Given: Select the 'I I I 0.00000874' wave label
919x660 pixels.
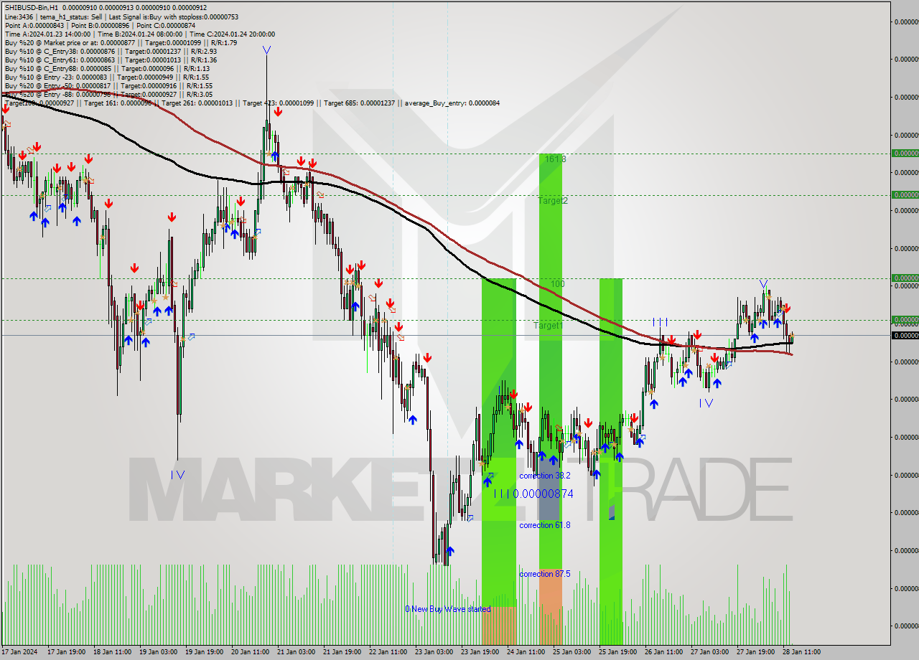Looking at the screenshot, I should [533, 494].
